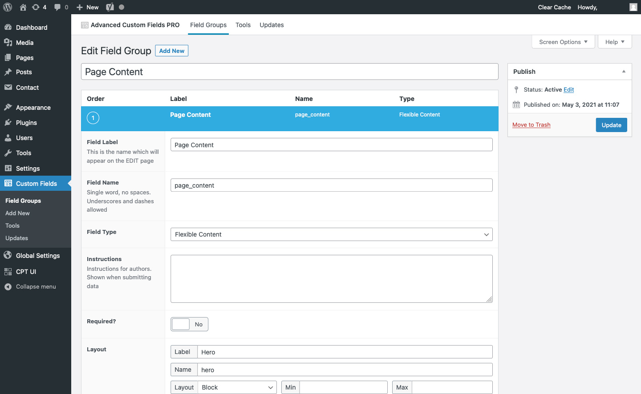Screen dimensions: 641x394
Task: Expand Screen Options panel
Action: pos(563,42)
